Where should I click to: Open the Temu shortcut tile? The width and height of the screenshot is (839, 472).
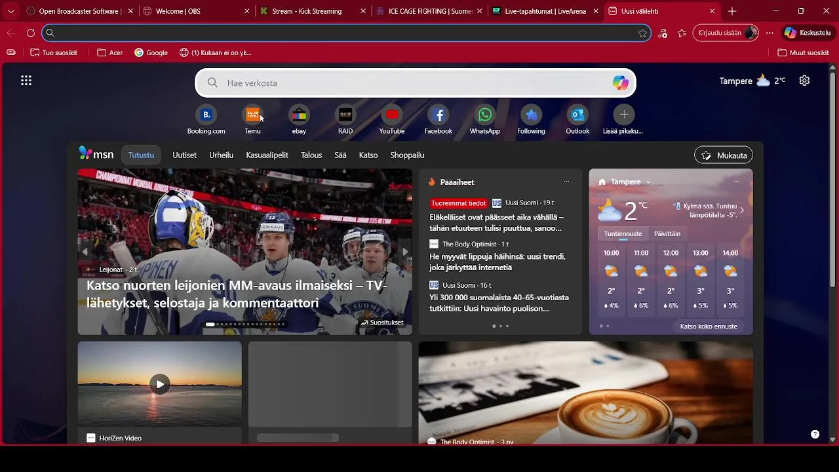252,120
